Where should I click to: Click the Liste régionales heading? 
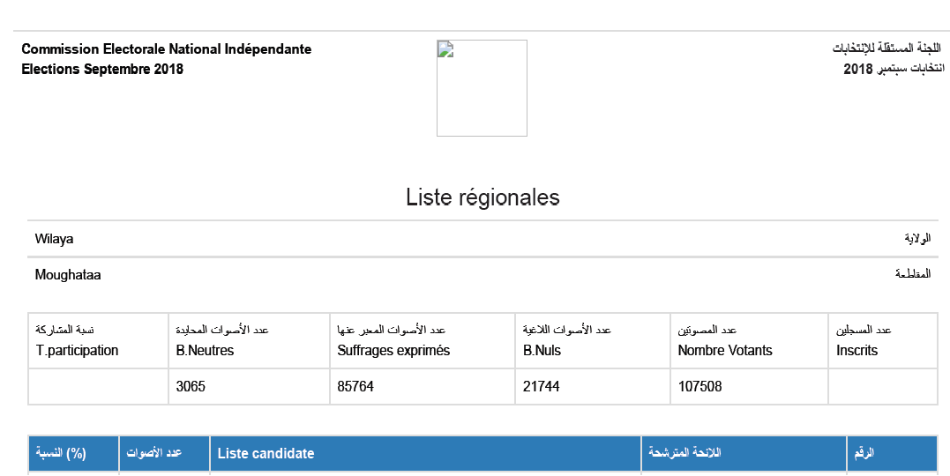482,197
